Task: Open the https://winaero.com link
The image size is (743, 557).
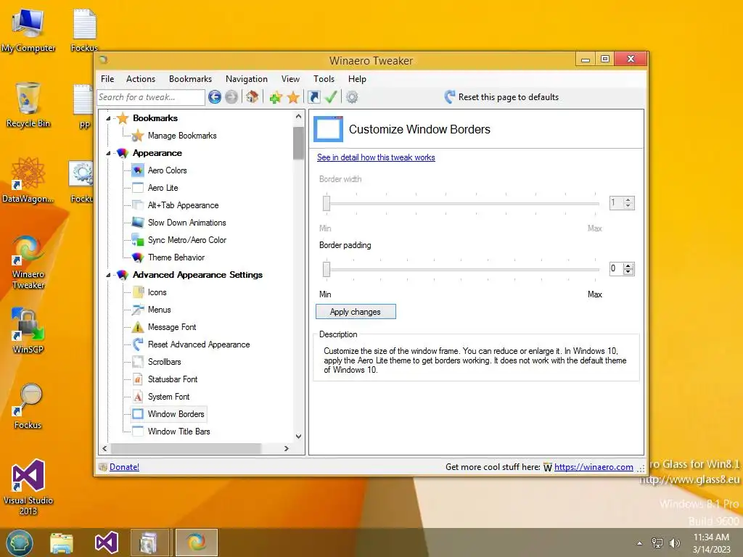Action: pos(594,467)
